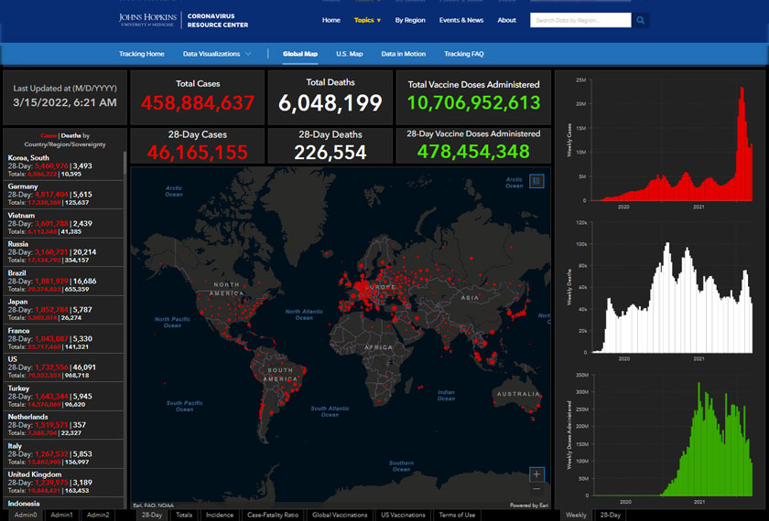Image resolution: width=769 pixels, height=521 pixels.
Task: Select the Admin1 level tab
Action: (x=62, y=515)
